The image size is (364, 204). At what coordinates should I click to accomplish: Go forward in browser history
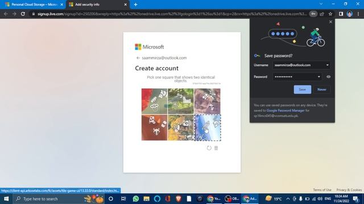(14, 14)
